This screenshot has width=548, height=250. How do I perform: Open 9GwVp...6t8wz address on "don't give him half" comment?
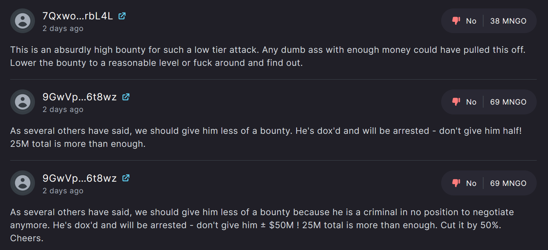point(79,97)
